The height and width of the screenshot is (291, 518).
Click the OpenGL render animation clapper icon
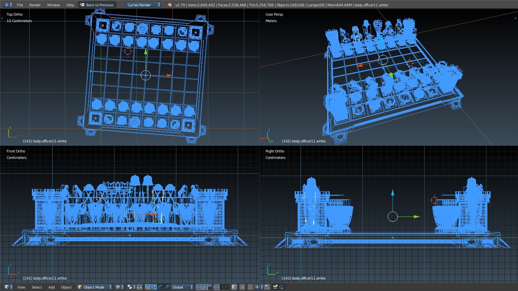(x=281, y=287)
